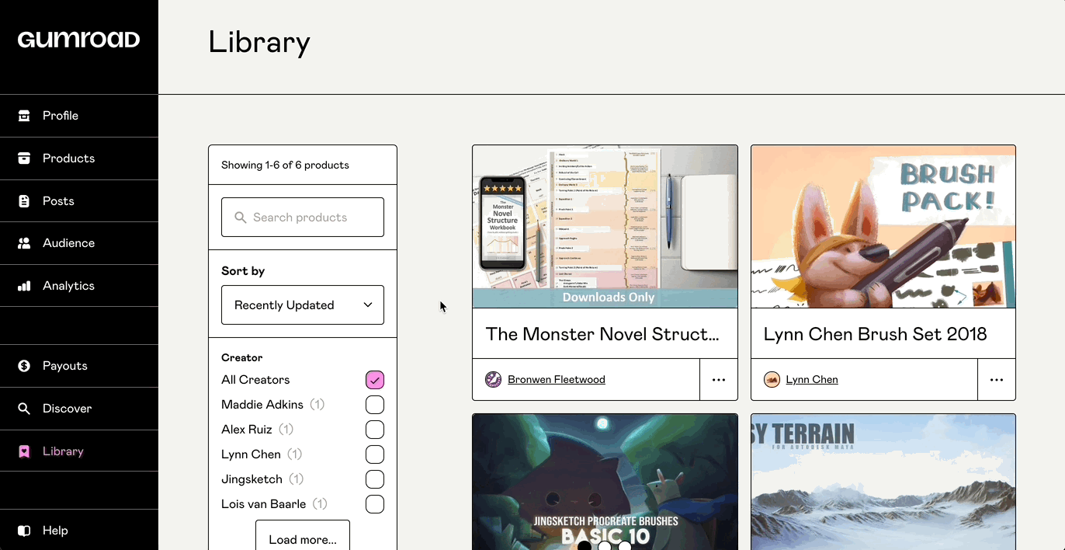Click the Help book icon
1065x550 pixels.
pyautogui.click(x=24, y=531)
